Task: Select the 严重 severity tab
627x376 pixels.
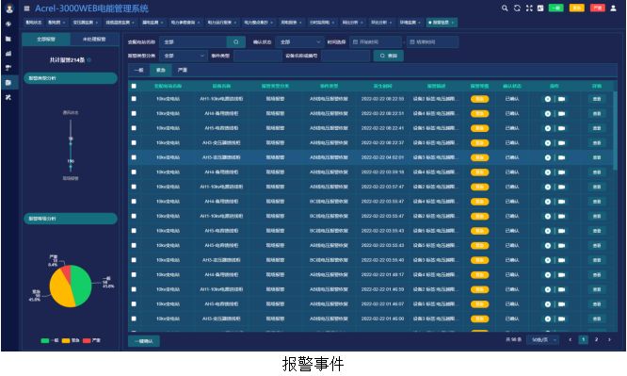Action: pyautogui.click(x=183, y=70)
